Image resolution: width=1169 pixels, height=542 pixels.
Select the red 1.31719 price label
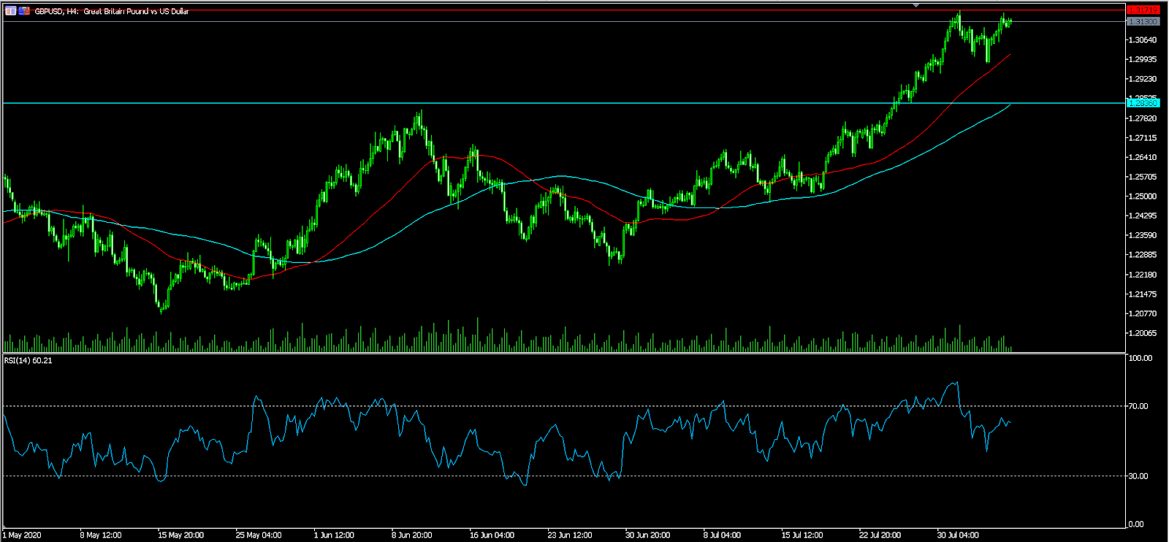pyautogui.click(x=1143, y=9)
